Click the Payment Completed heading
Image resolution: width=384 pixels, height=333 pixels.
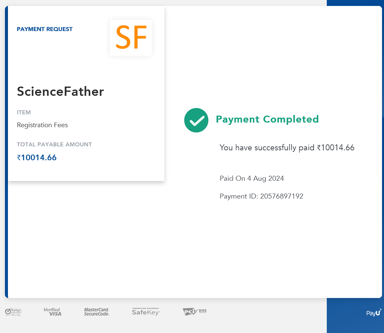(267, 119)
